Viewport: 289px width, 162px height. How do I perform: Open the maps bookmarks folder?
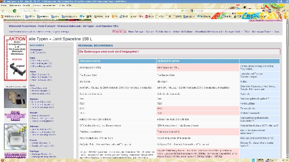[189, 16]
